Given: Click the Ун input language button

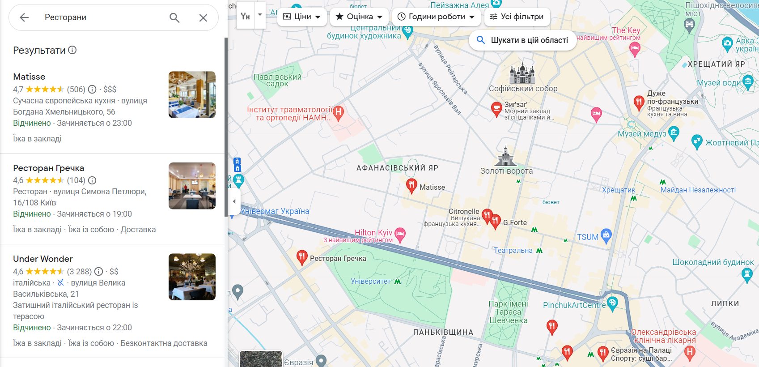Looking at the screenshot, I should point(246,15).
